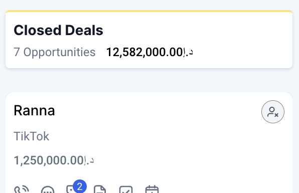Click the 12,582,000.00 stage total value
This screenshot has height=193, width=299.
coord(144,52)
